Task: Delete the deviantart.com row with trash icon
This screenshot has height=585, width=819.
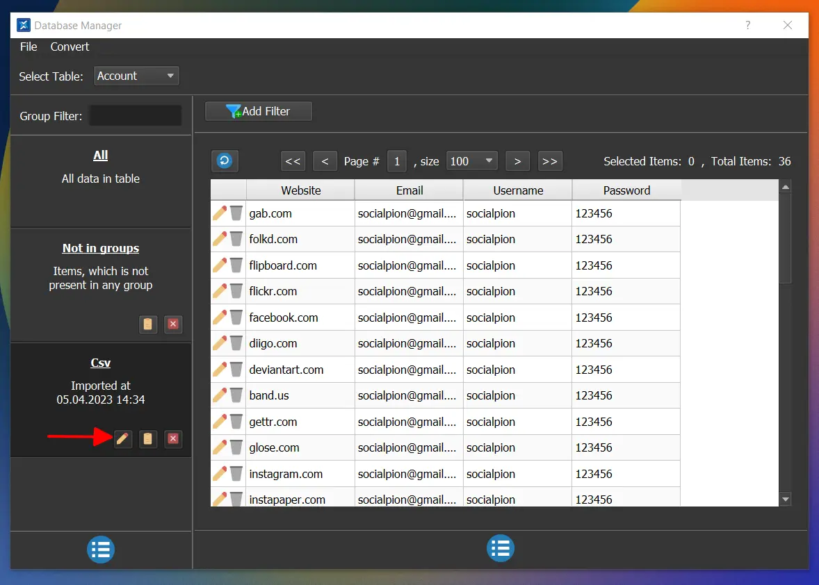Action: tap(236, 370)
